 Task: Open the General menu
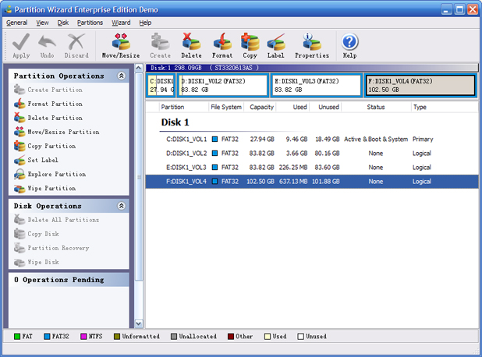tap(17, 23)
